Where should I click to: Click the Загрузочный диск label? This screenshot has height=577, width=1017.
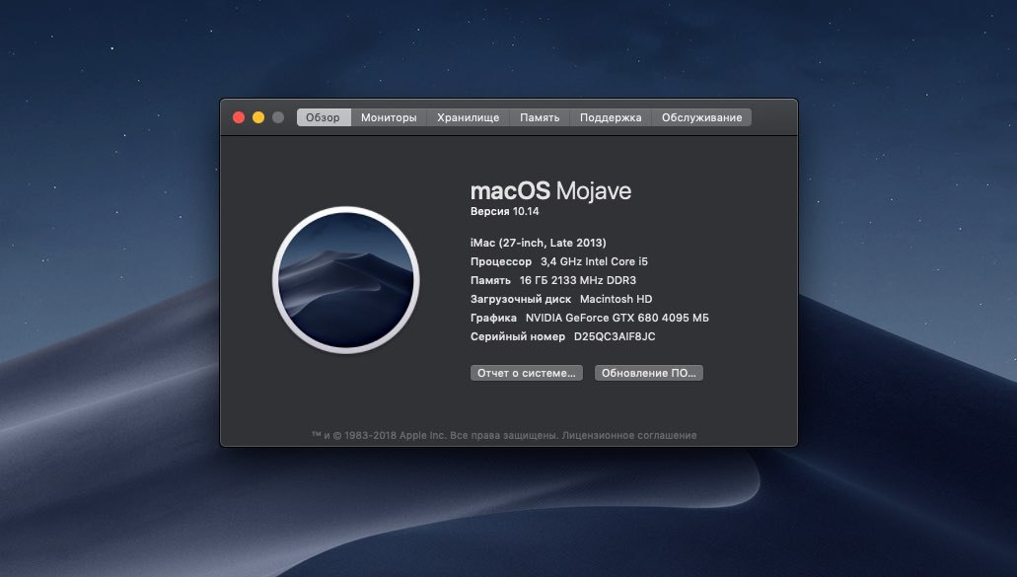click(x=521, y=300)
